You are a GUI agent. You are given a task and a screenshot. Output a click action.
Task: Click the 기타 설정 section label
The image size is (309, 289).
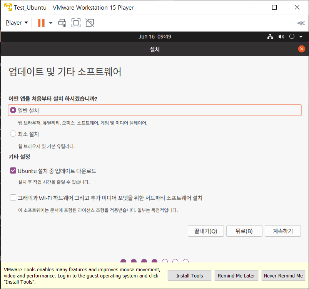(19, 157)
